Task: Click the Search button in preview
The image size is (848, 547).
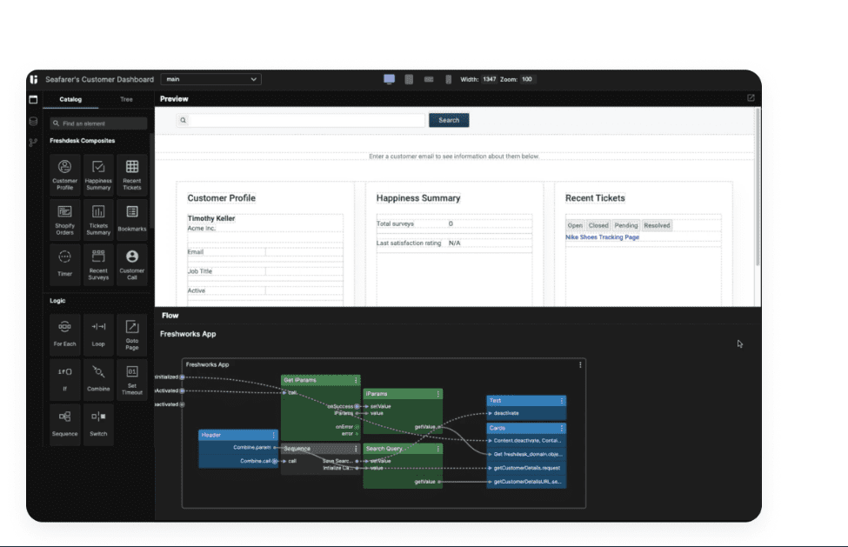Action: click(x=449, y=120)
